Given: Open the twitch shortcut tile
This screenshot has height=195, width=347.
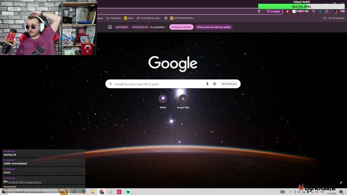Looking at the screenshot, I should click(x=163, y=102).
